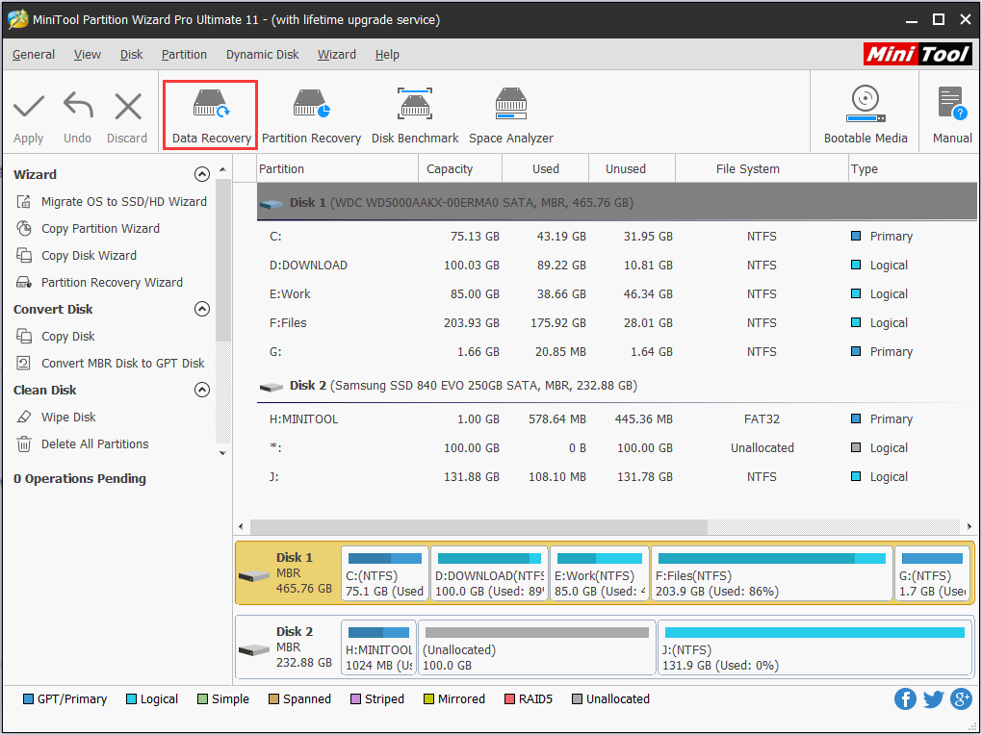Select the C: partition row

pyautogui.click(x=617, y=236)
